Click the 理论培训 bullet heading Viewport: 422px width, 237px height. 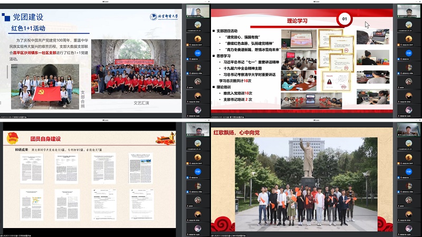pos(223,87)
